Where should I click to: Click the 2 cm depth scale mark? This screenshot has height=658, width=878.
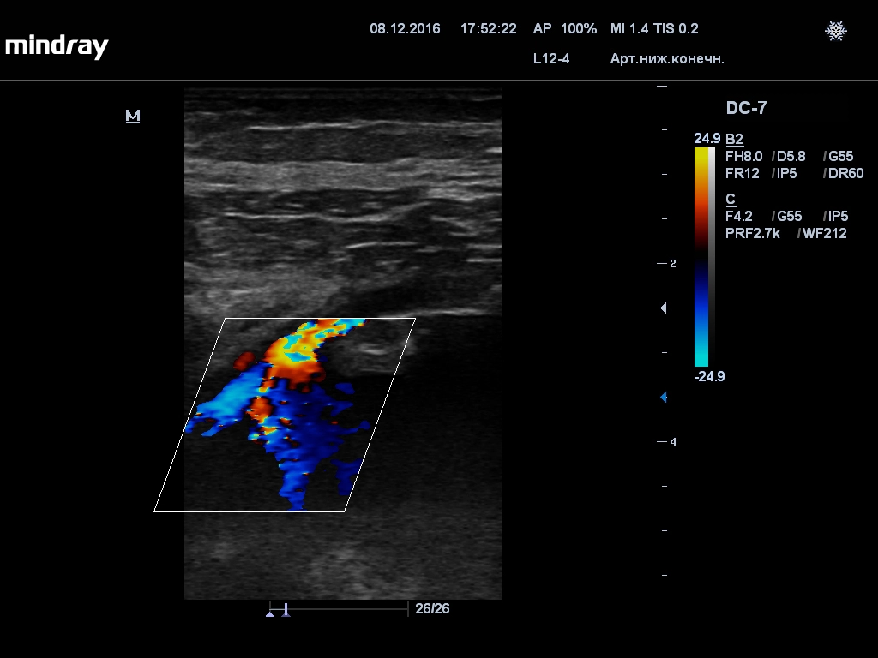point(667,264)
